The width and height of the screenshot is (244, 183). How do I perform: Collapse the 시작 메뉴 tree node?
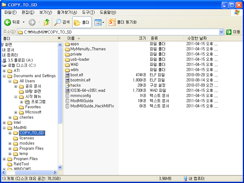16,97
